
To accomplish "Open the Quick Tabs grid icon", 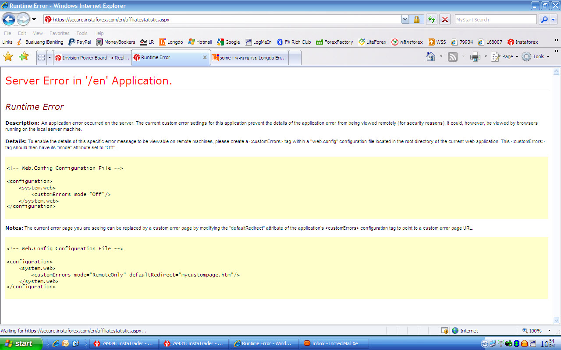I will (x=42, y=57).
